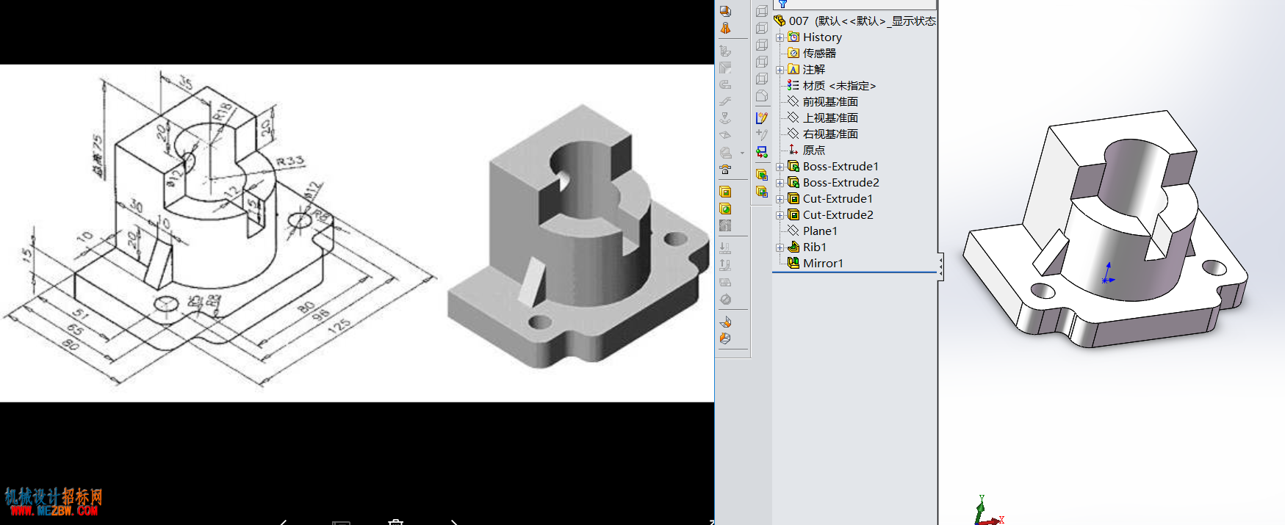Select the Mirror1 feature
The image size is (1285, 525).
point(816,264)
